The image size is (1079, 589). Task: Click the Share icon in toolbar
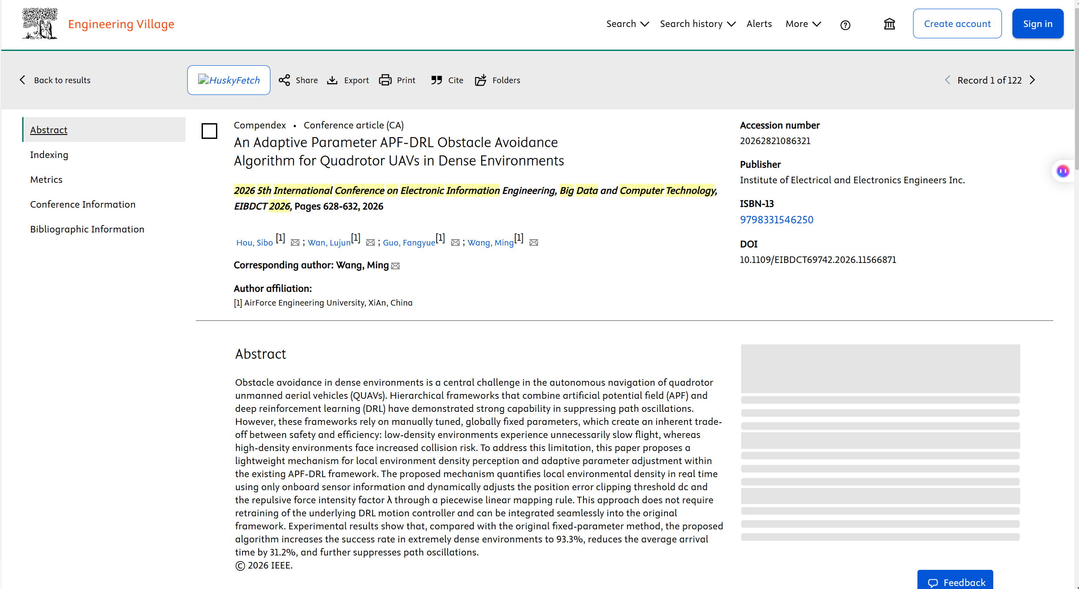284,80
